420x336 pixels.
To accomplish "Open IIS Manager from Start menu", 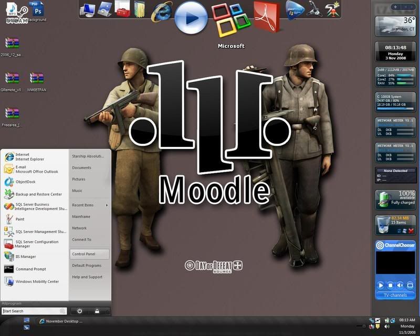I will (x=35, y=256).
